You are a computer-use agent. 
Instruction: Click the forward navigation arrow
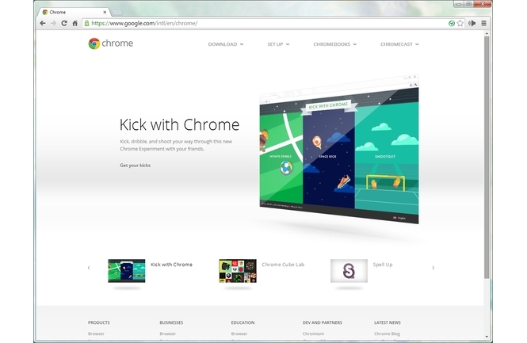[x=53, y=23]
